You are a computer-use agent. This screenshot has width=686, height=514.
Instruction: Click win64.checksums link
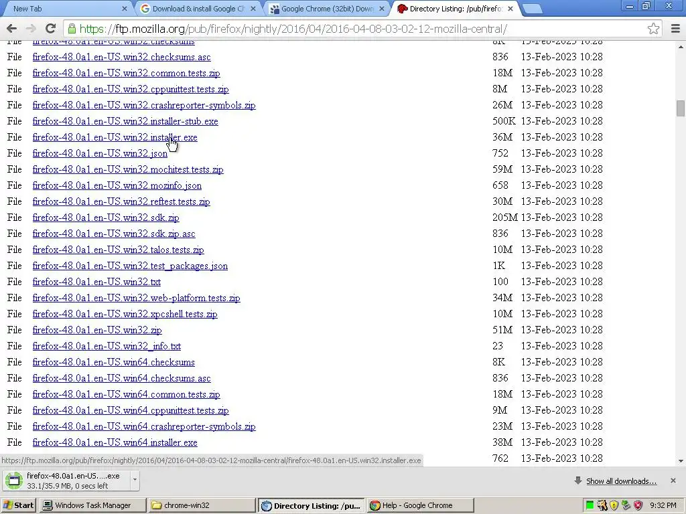tap(114, 362)
